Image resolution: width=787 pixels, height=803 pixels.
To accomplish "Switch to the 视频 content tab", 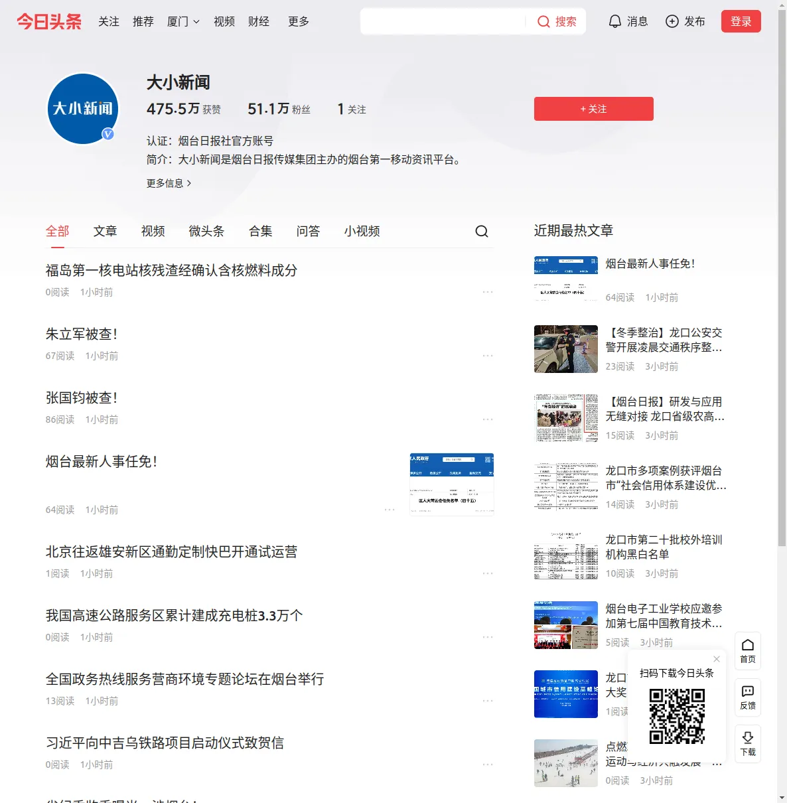I will click(153, 231).
